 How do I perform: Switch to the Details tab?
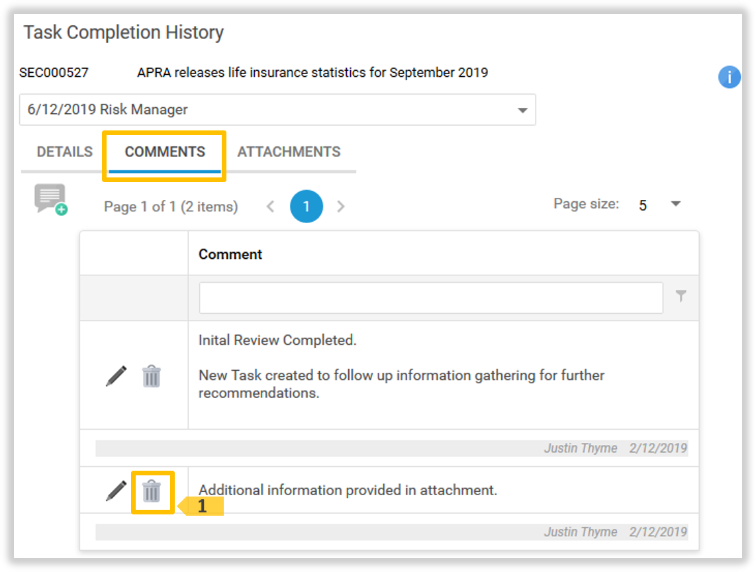tap(64, 152)
